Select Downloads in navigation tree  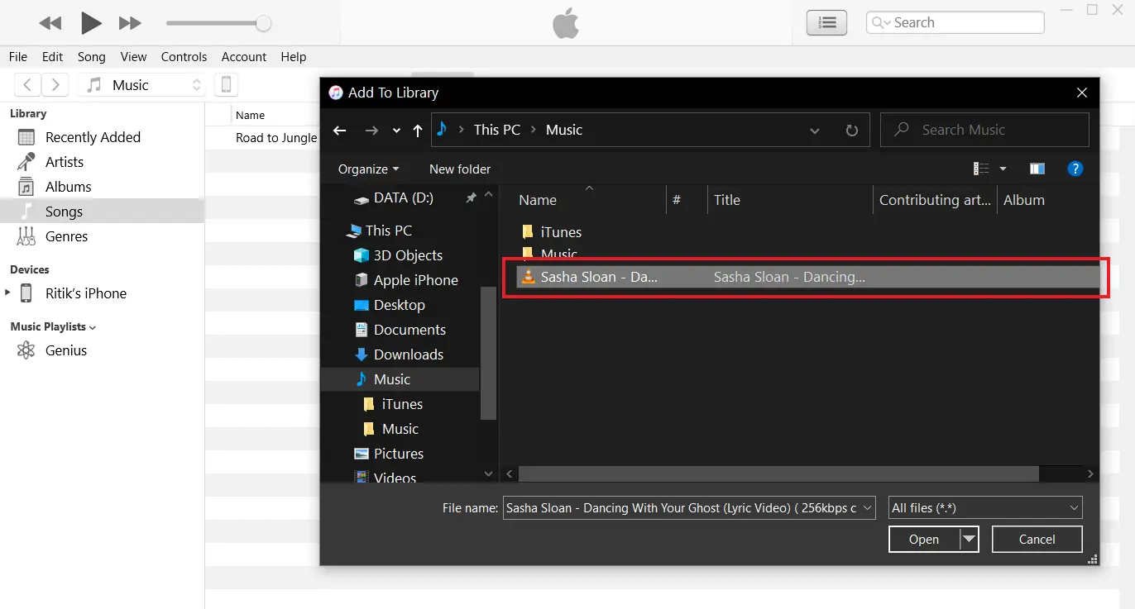[408, 354]
